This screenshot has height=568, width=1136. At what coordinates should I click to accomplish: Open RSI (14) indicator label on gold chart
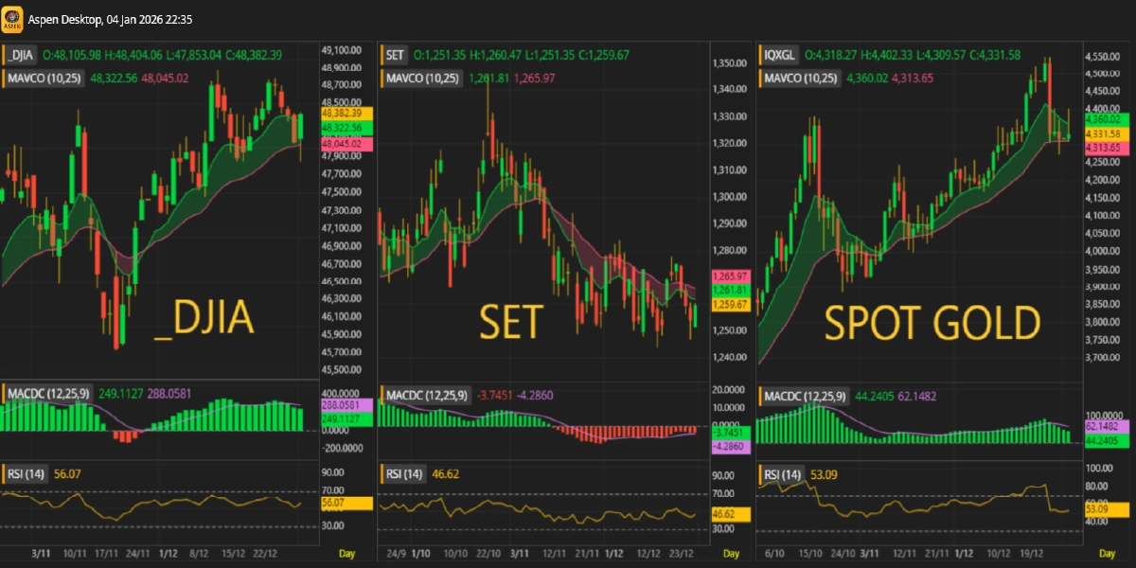[x=784, y=474]
